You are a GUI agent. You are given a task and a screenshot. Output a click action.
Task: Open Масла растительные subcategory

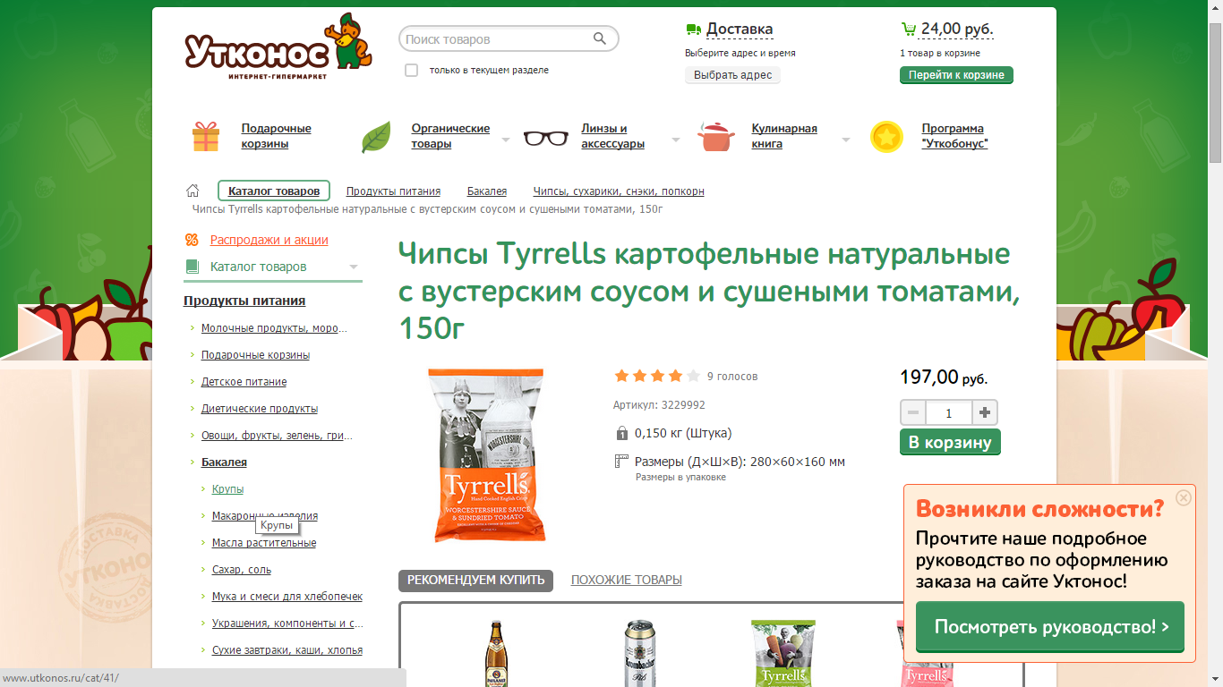[264, 543]
